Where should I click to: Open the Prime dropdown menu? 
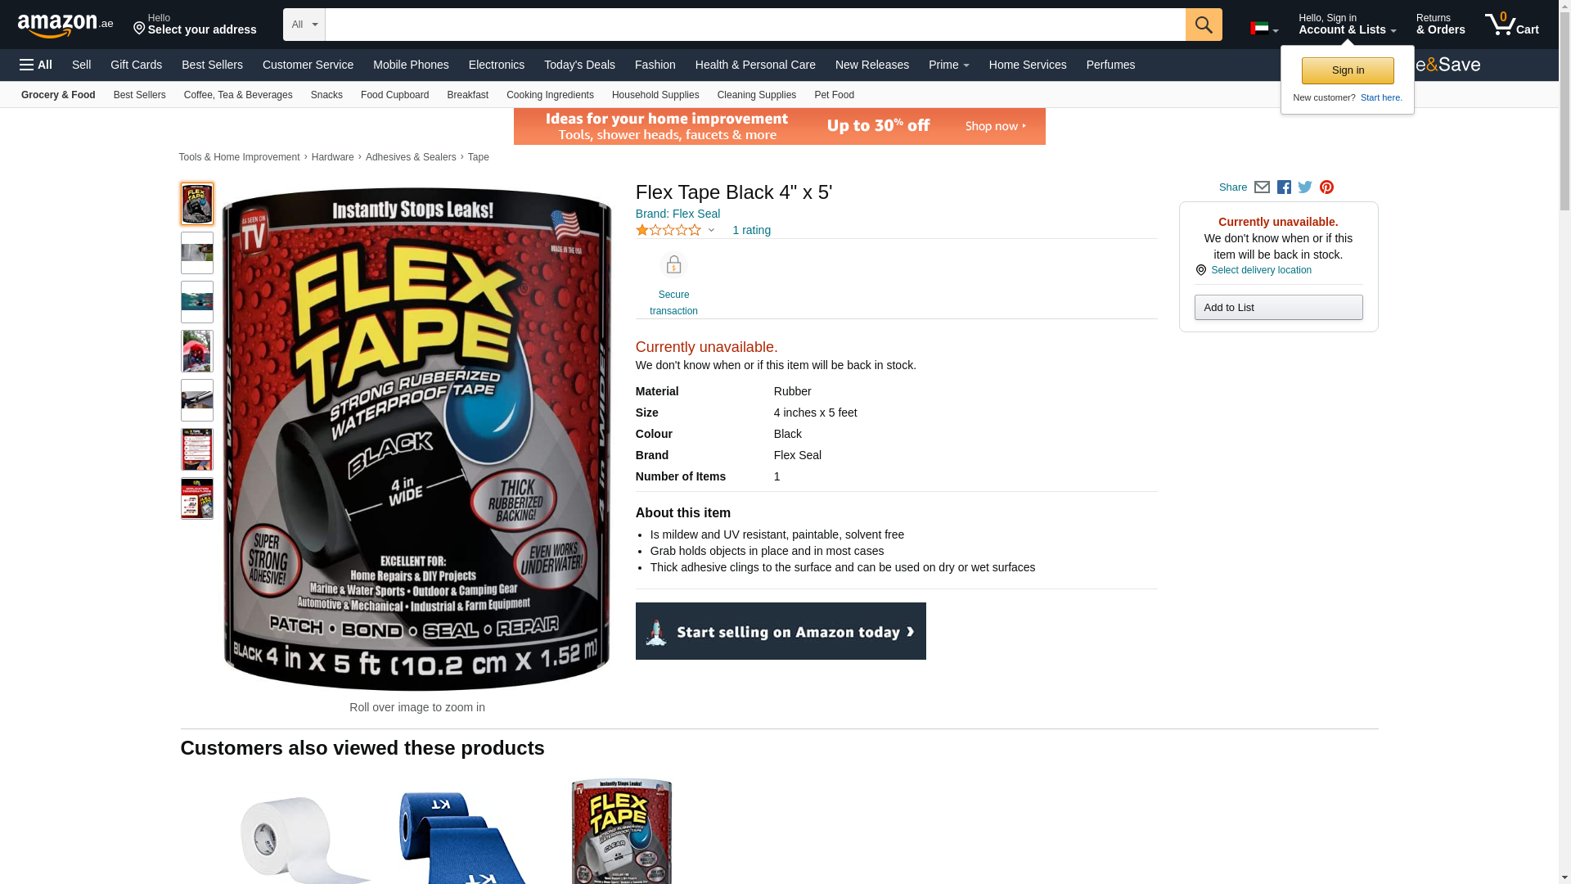(948, 65)
